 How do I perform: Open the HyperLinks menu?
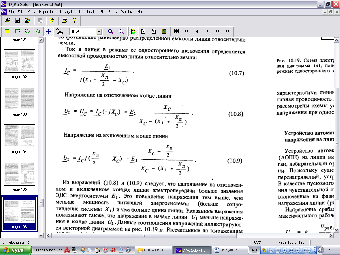tap(47, 12)
